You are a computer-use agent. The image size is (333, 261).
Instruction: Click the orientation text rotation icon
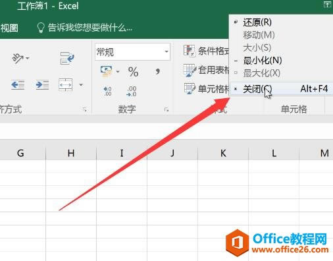click(18, 58)
